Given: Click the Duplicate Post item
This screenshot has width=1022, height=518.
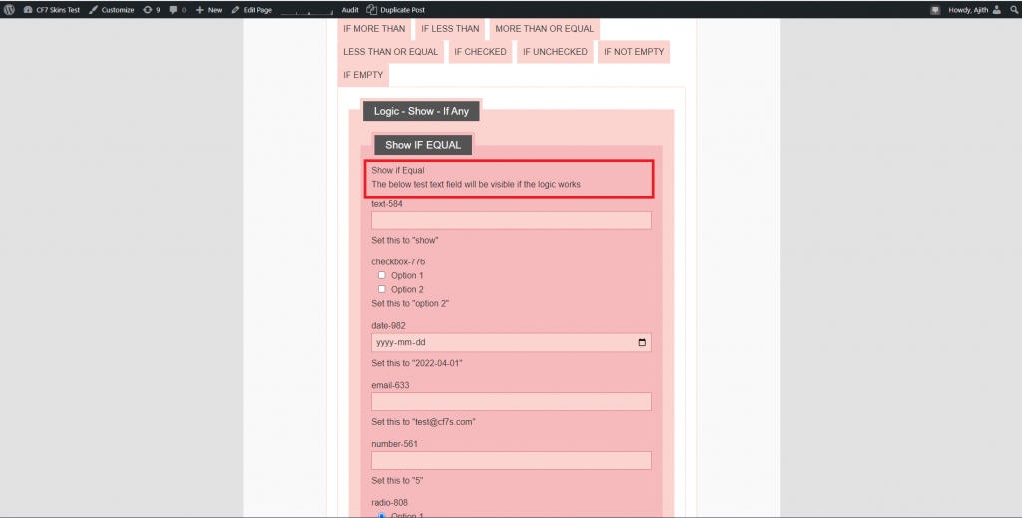Looking at the screenshot, I should coord(396,9).
